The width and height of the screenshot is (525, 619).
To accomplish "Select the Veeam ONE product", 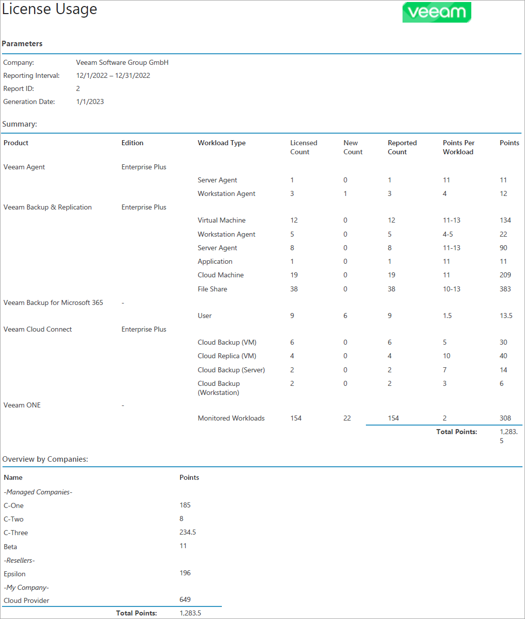I will point(22,405).
